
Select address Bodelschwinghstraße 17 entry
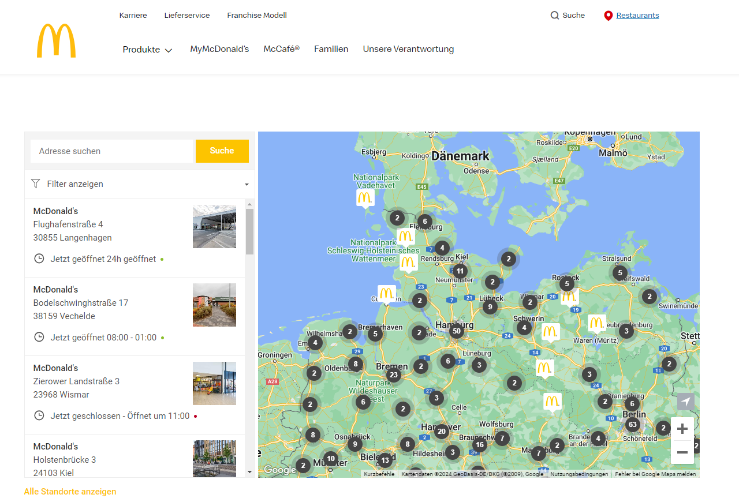81,303
